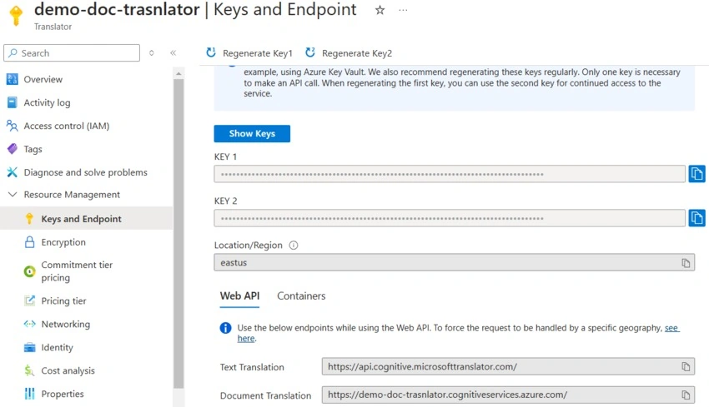Image resolution: width=709 pixels, height=407 pixels.
Task: Click the Commitment tier pricing green icon
Action: [29, 271]
